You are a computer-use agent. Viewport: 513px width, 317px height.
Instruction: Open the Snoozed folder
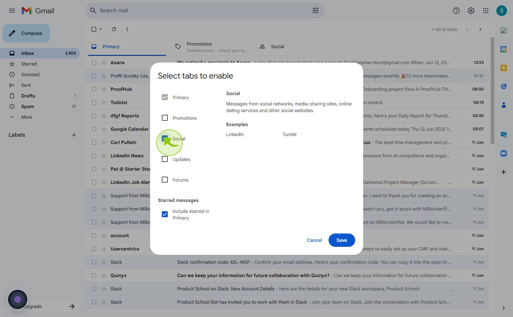point(40,75)
